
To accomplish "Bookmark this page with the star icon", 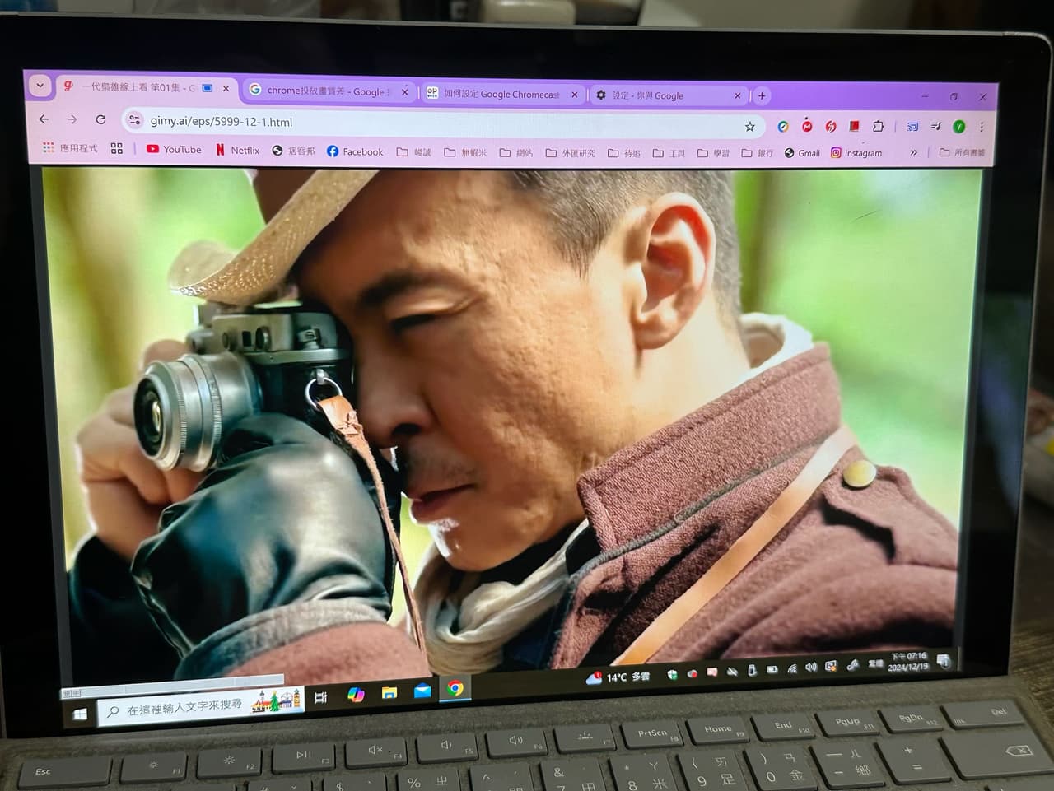I will click(749, 126).
